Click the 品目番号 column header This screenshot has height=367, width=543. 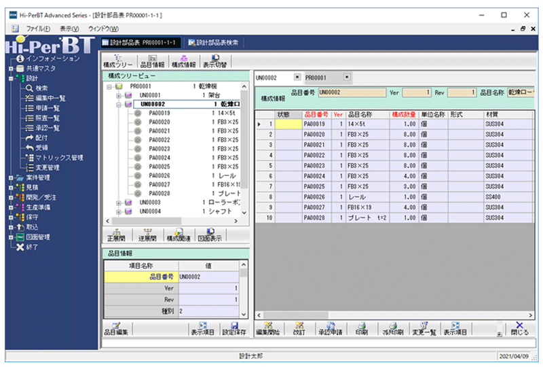coord(316,114)
